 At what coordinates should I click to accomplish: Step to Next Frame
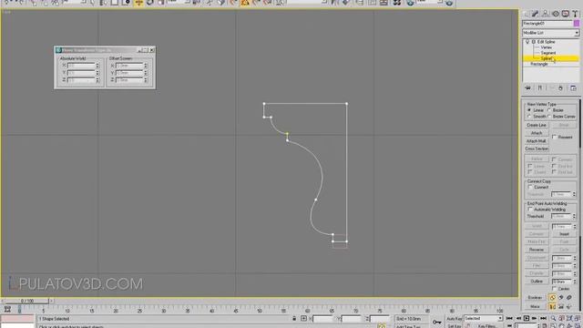coord(535,318)
